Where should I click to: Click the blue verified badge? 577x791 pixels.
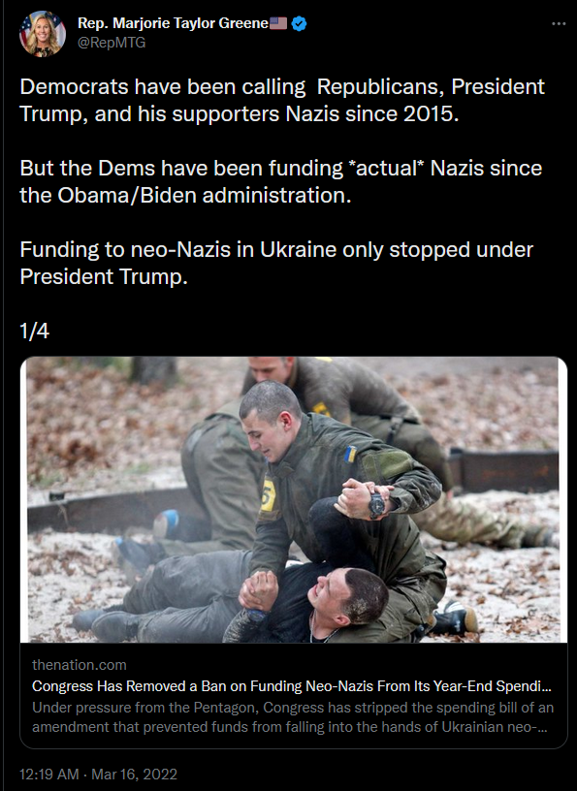point(299,23)
